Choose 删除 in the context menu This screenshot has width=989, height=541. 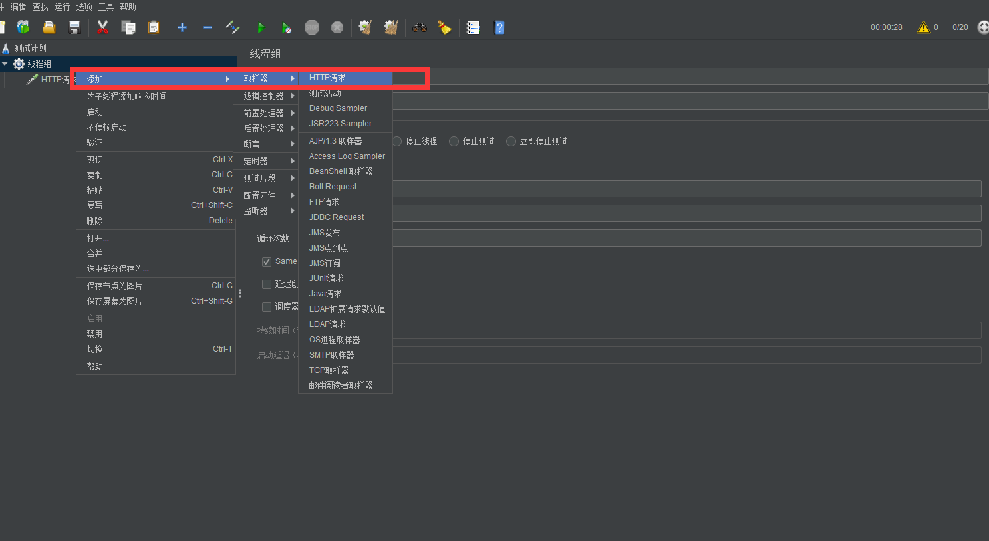[156, 221]
